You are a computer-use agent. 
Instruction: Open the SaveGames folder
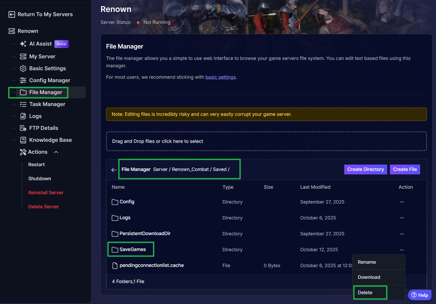[132, 249]
